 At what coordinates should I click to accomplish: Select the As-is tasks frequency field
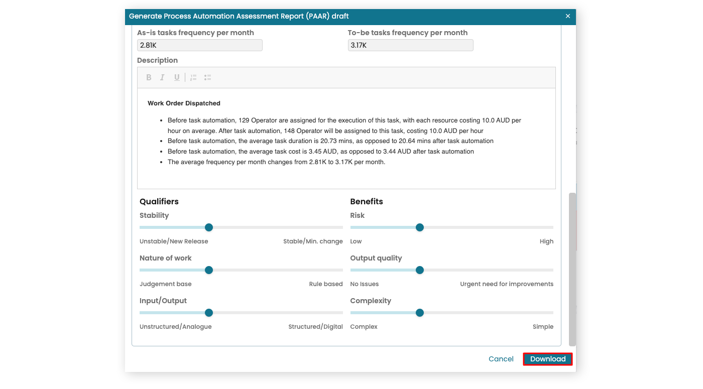[199, 45]
